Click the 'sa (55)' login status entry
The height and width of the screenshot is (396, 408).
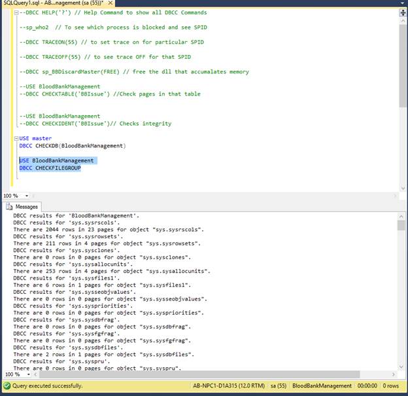coord(279,386)
